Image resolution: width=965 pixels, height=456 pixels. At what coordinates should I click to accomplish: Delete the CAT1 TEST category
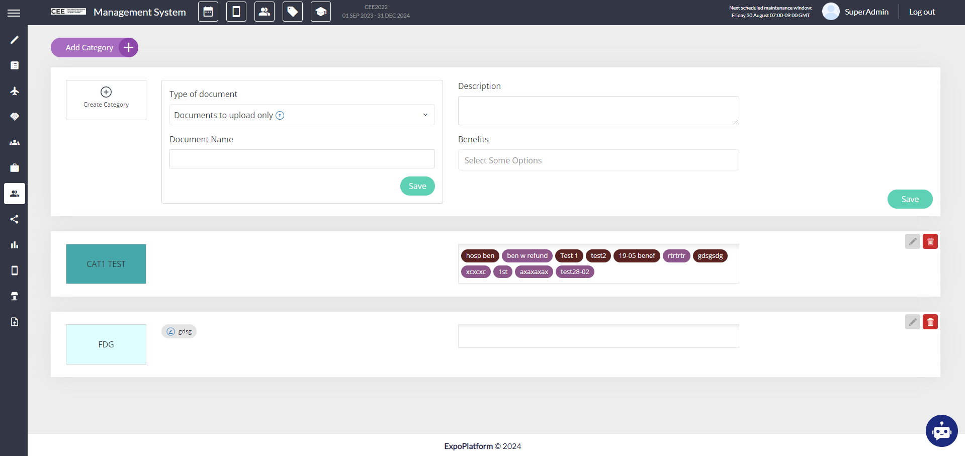point(930,242)
